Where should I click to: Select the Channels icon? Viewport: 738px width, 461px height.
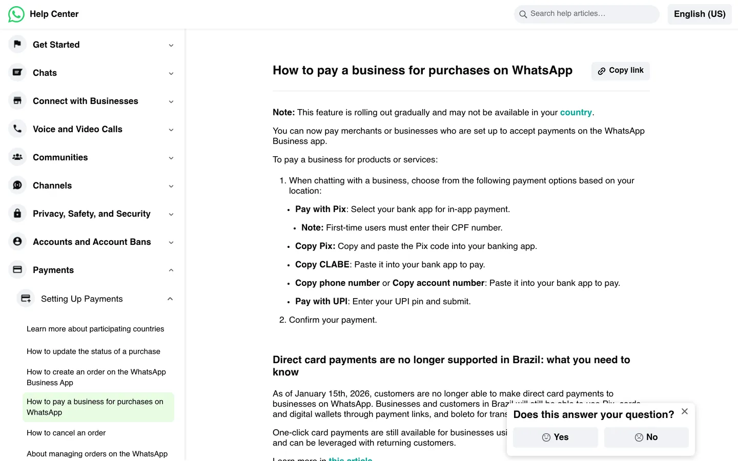click(17, 185)
